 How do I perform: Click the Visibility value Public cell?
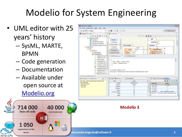[134, 85]
